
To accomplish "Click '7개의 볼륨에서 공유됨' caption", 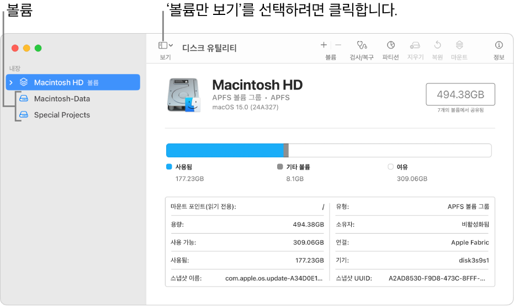I will 460,110.
